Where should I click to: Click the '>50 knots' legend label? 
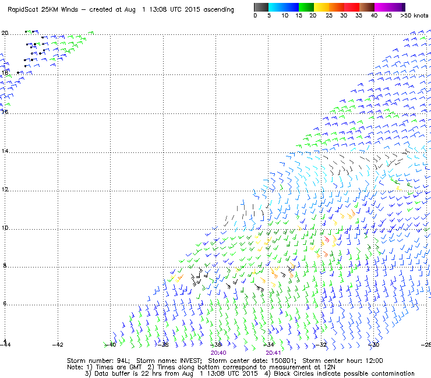coord(414,16)
